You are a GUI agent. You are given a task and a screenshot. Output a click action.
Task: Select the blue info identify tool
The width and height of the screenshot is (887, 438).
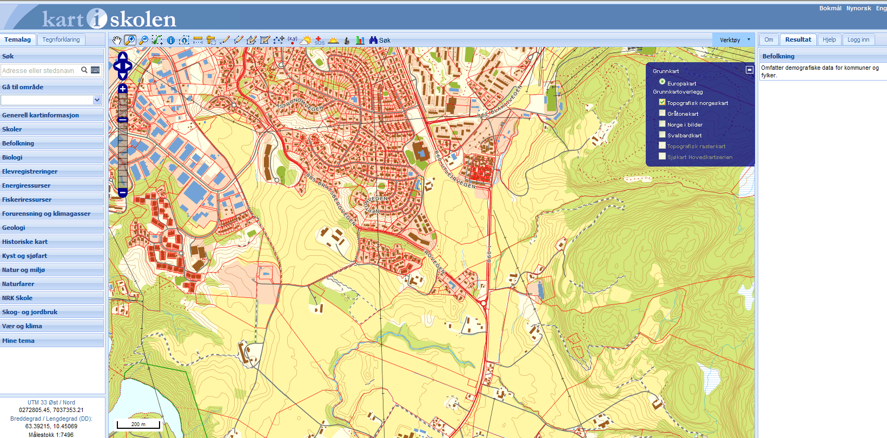[171, 40]
